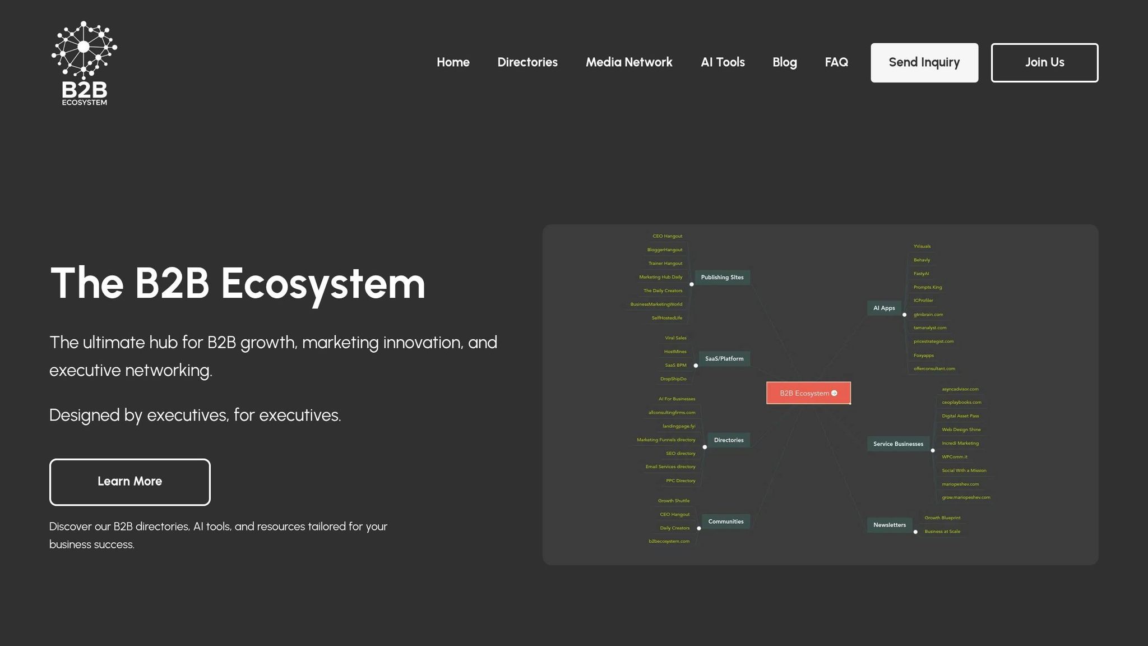Image resolution: width=1148 pixels, height=646 pixels.
Task: Click the PPC Directory entry
Action: point(681,481)
